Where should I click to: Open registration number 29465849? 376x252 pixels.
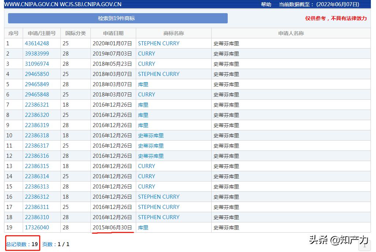[x=37, y=84]
